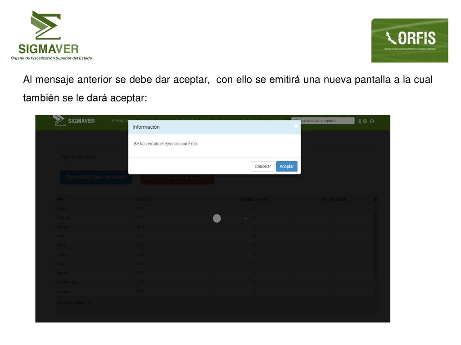461x345 pixels.
Task: Select the Septiembre row in the table
Action: [x=215, y=282]
